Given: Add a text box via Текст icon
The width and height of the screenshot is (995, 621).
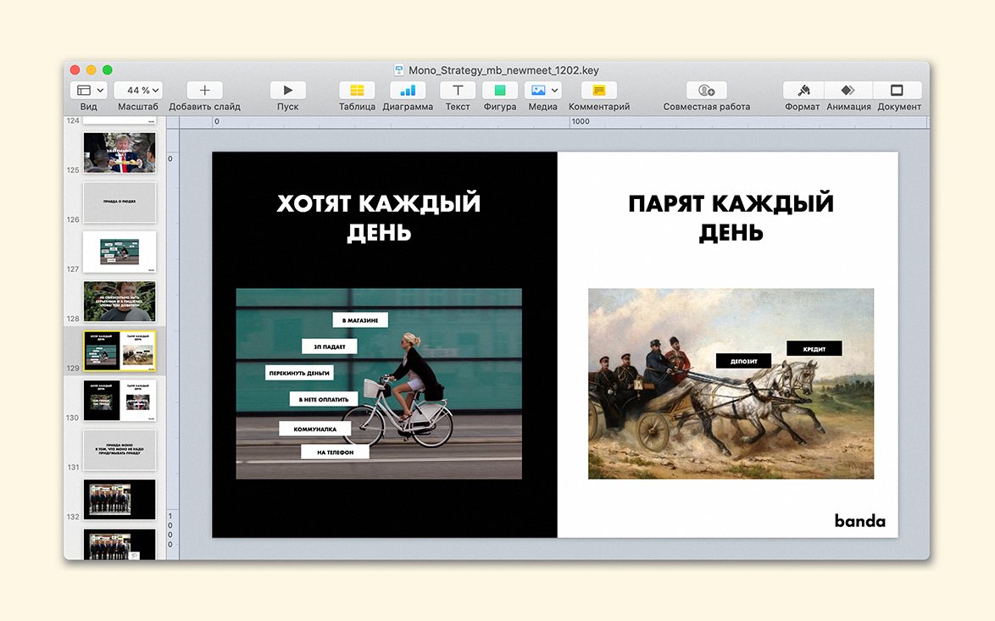Looking at the screenshot, I should pos(458,90).
